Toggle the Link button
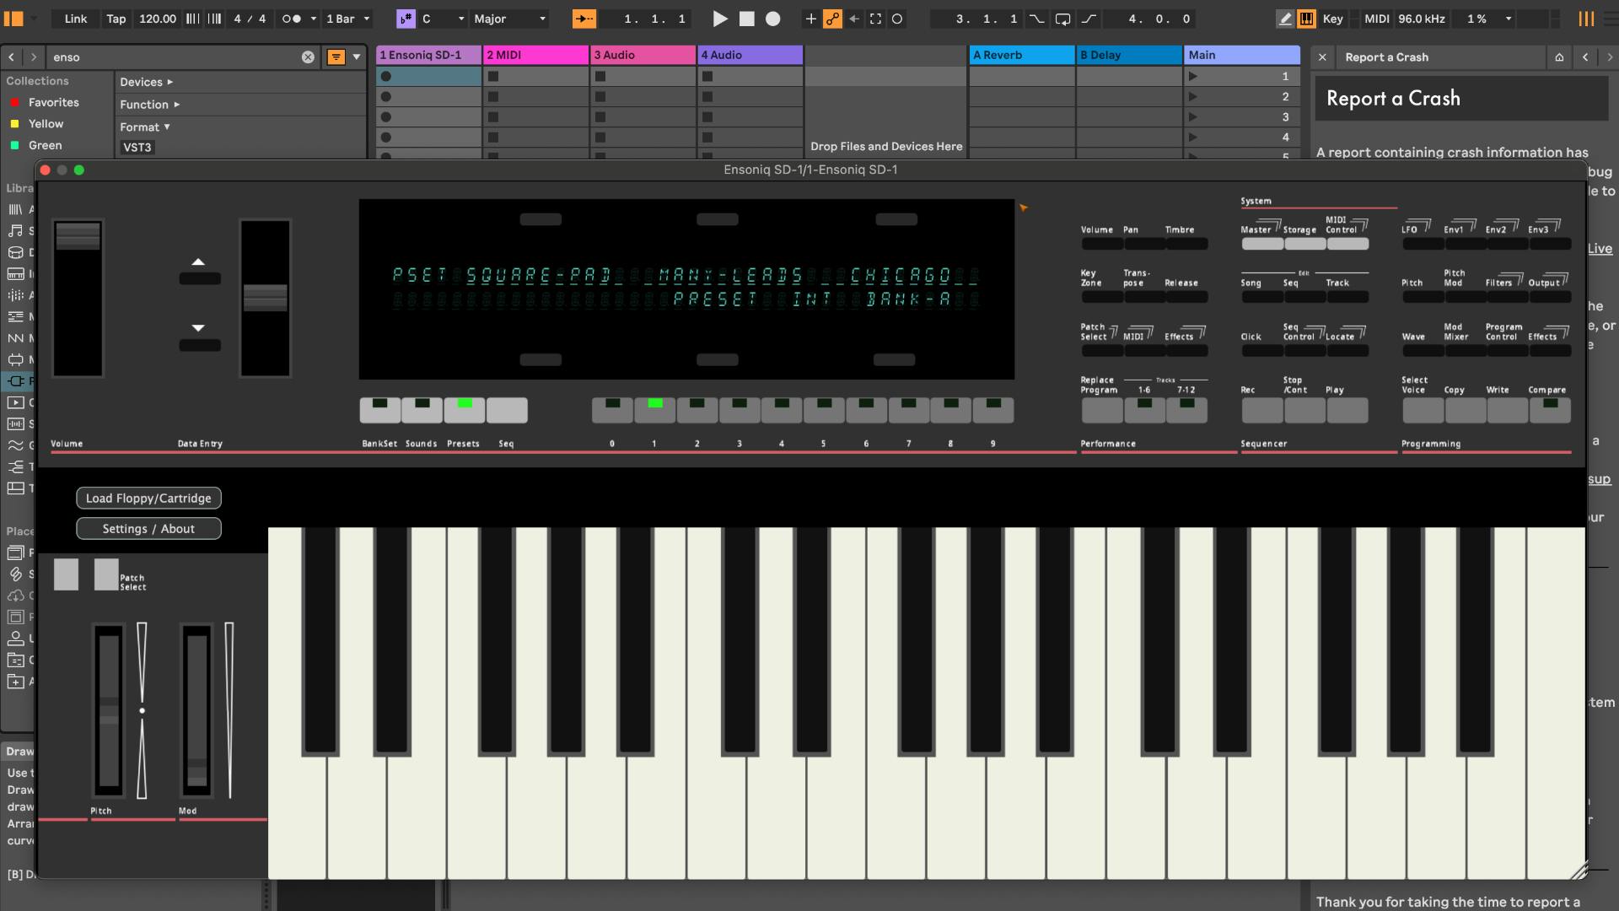Image resolution: width=1619 pixels, height=911 pixels. click(76, 19)
